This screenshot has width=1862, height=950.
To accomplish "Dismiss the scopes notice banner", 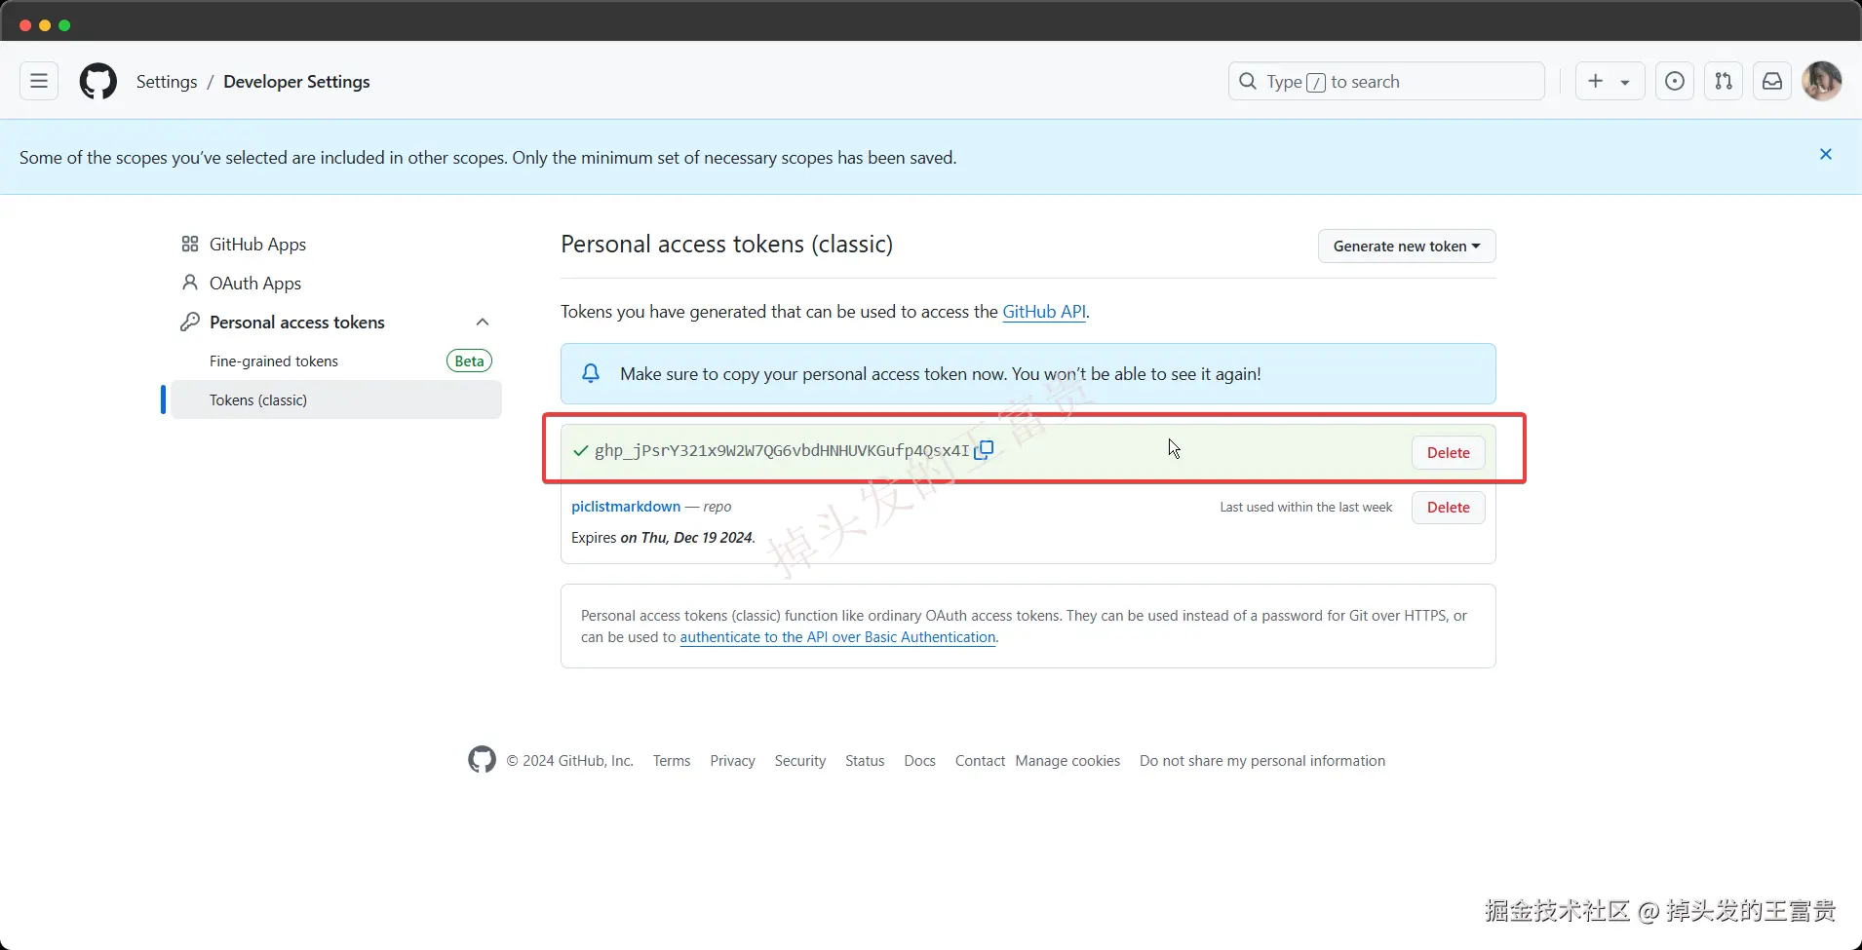I will point(1826,155).
